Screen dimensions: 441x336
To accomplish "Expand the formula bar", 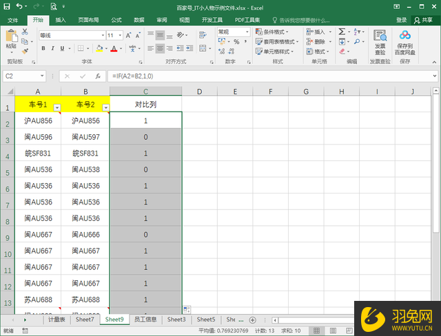I will 435,76.
